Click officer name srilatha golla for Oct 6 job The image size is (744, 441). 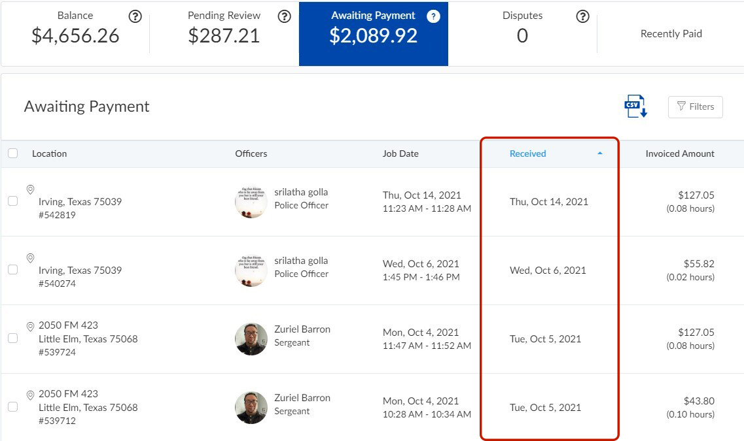click(x=301, y=261)
